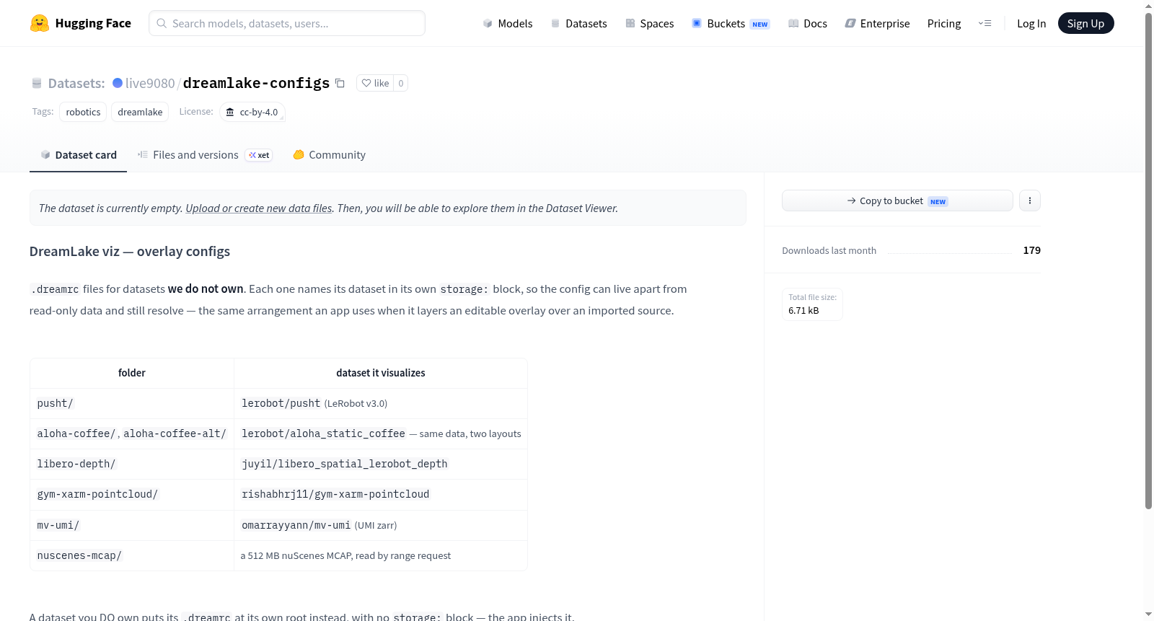Click the live9080 owner avatar

coord(118,83)
